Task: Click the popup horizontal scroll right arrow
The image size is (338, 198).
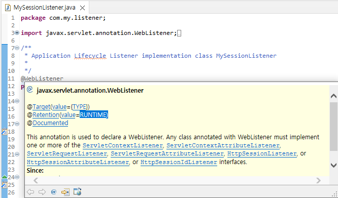Action: click(318, 180)
